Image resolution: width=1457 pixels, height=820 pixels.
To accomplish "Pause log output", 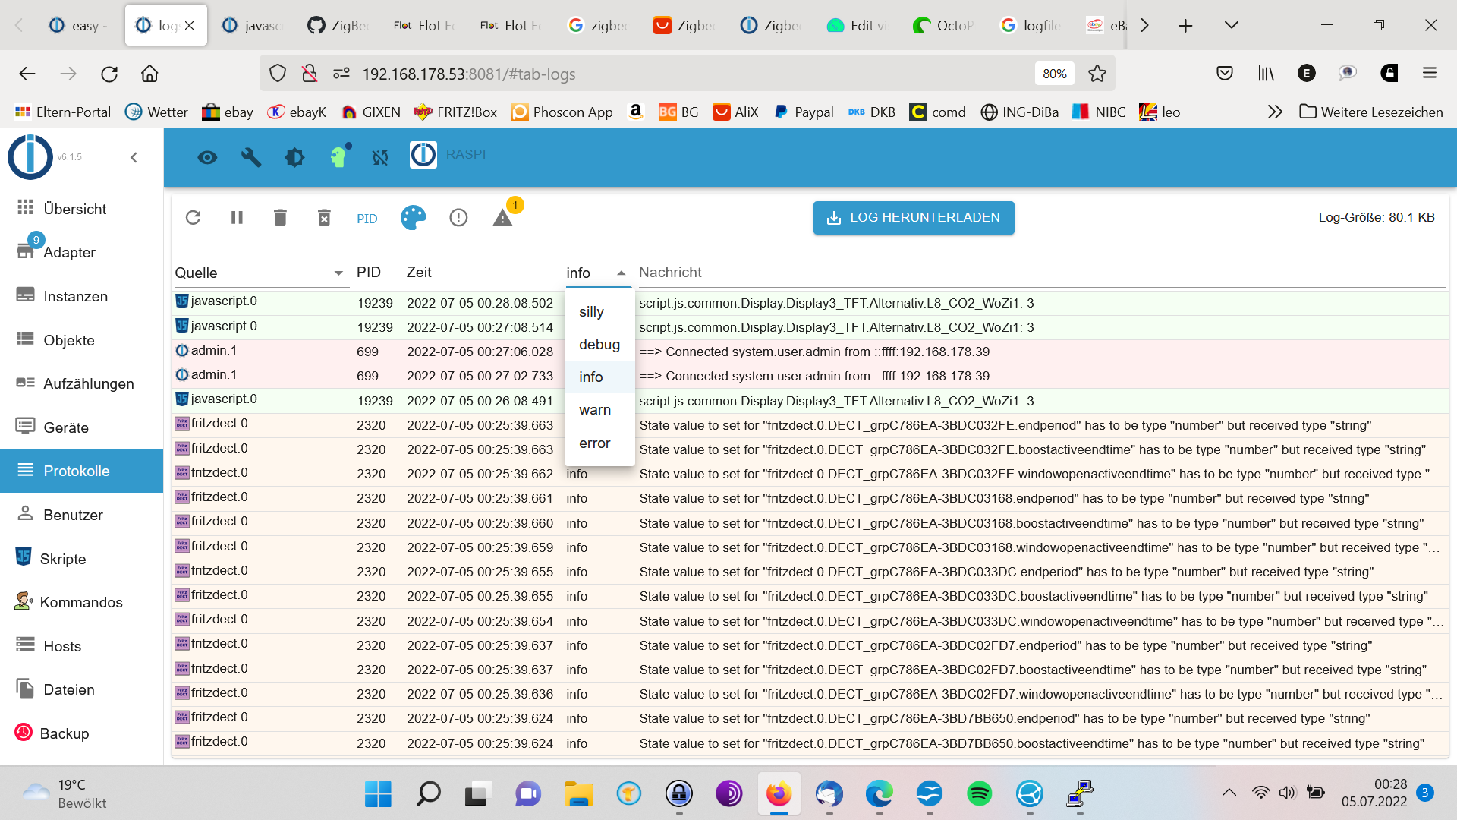I will click(237, 218).
